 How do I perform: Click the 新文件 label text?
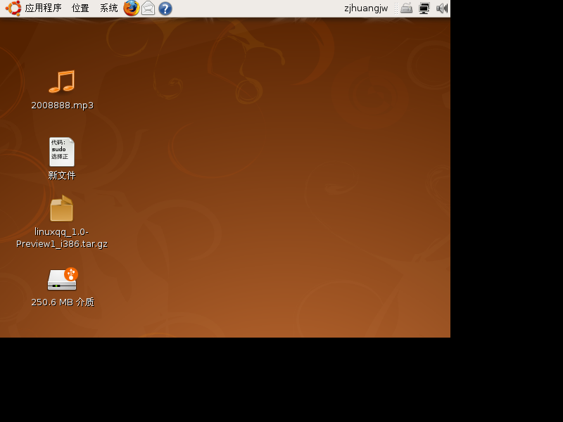(x=62, y=175)
